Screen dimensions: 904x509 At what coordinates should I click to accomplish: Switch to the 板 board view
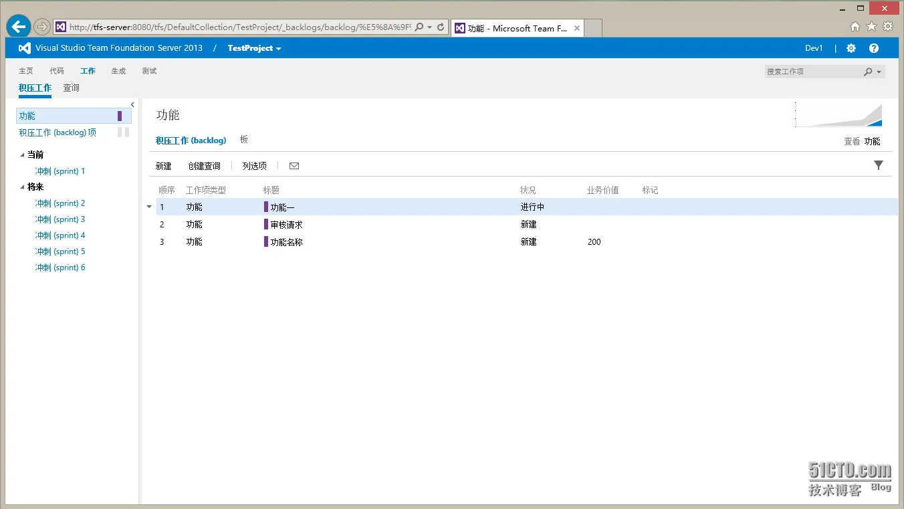(x=244, y=140)
